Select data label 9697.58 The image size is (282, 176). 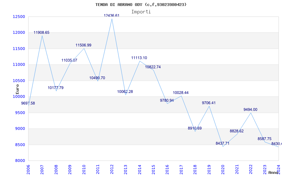(x=28, y=103)
